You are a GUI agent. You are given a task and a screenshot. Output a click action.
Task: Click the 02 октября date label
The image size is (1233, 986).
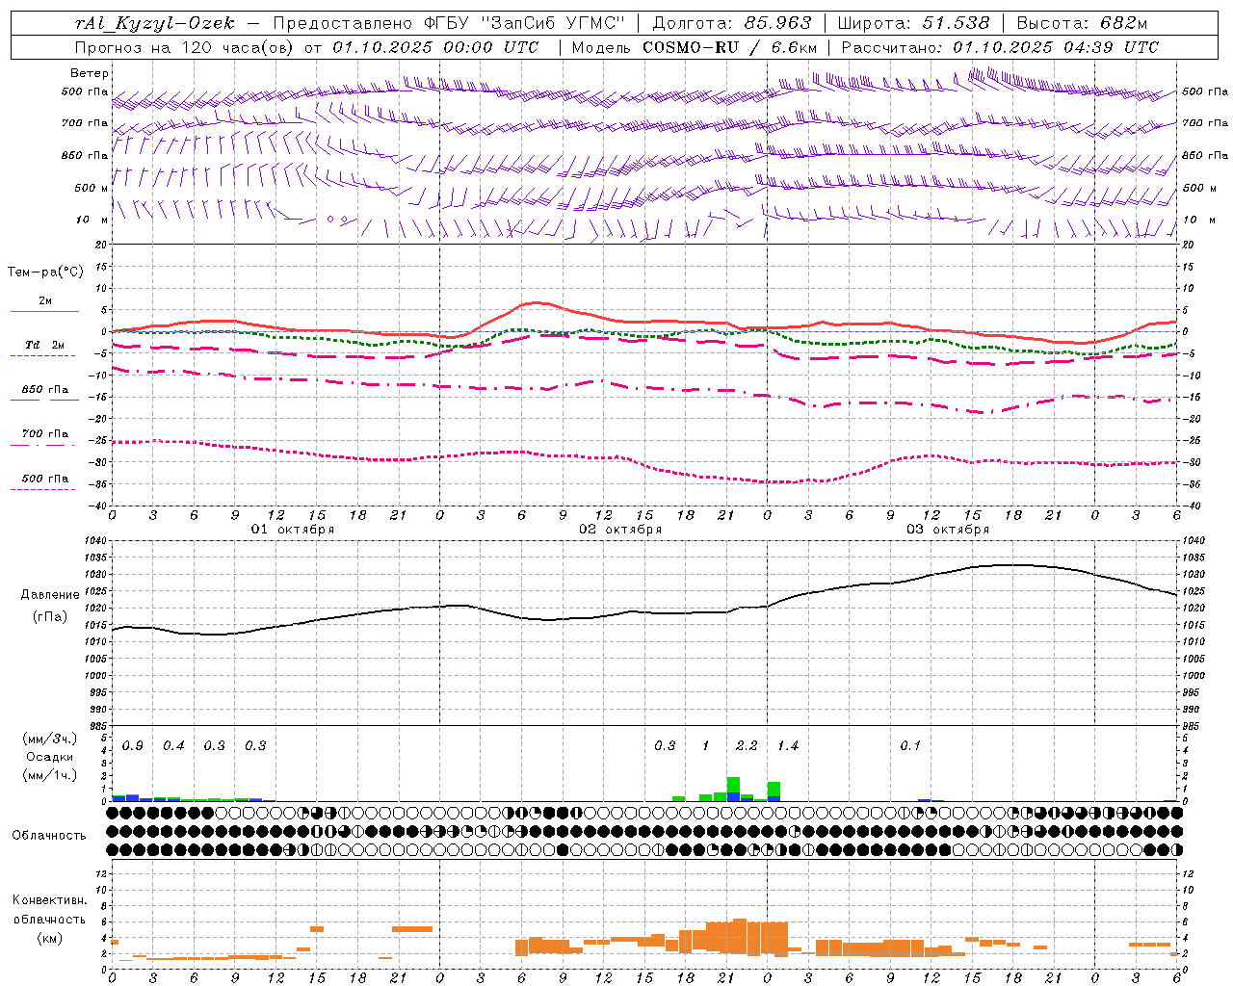620,530
